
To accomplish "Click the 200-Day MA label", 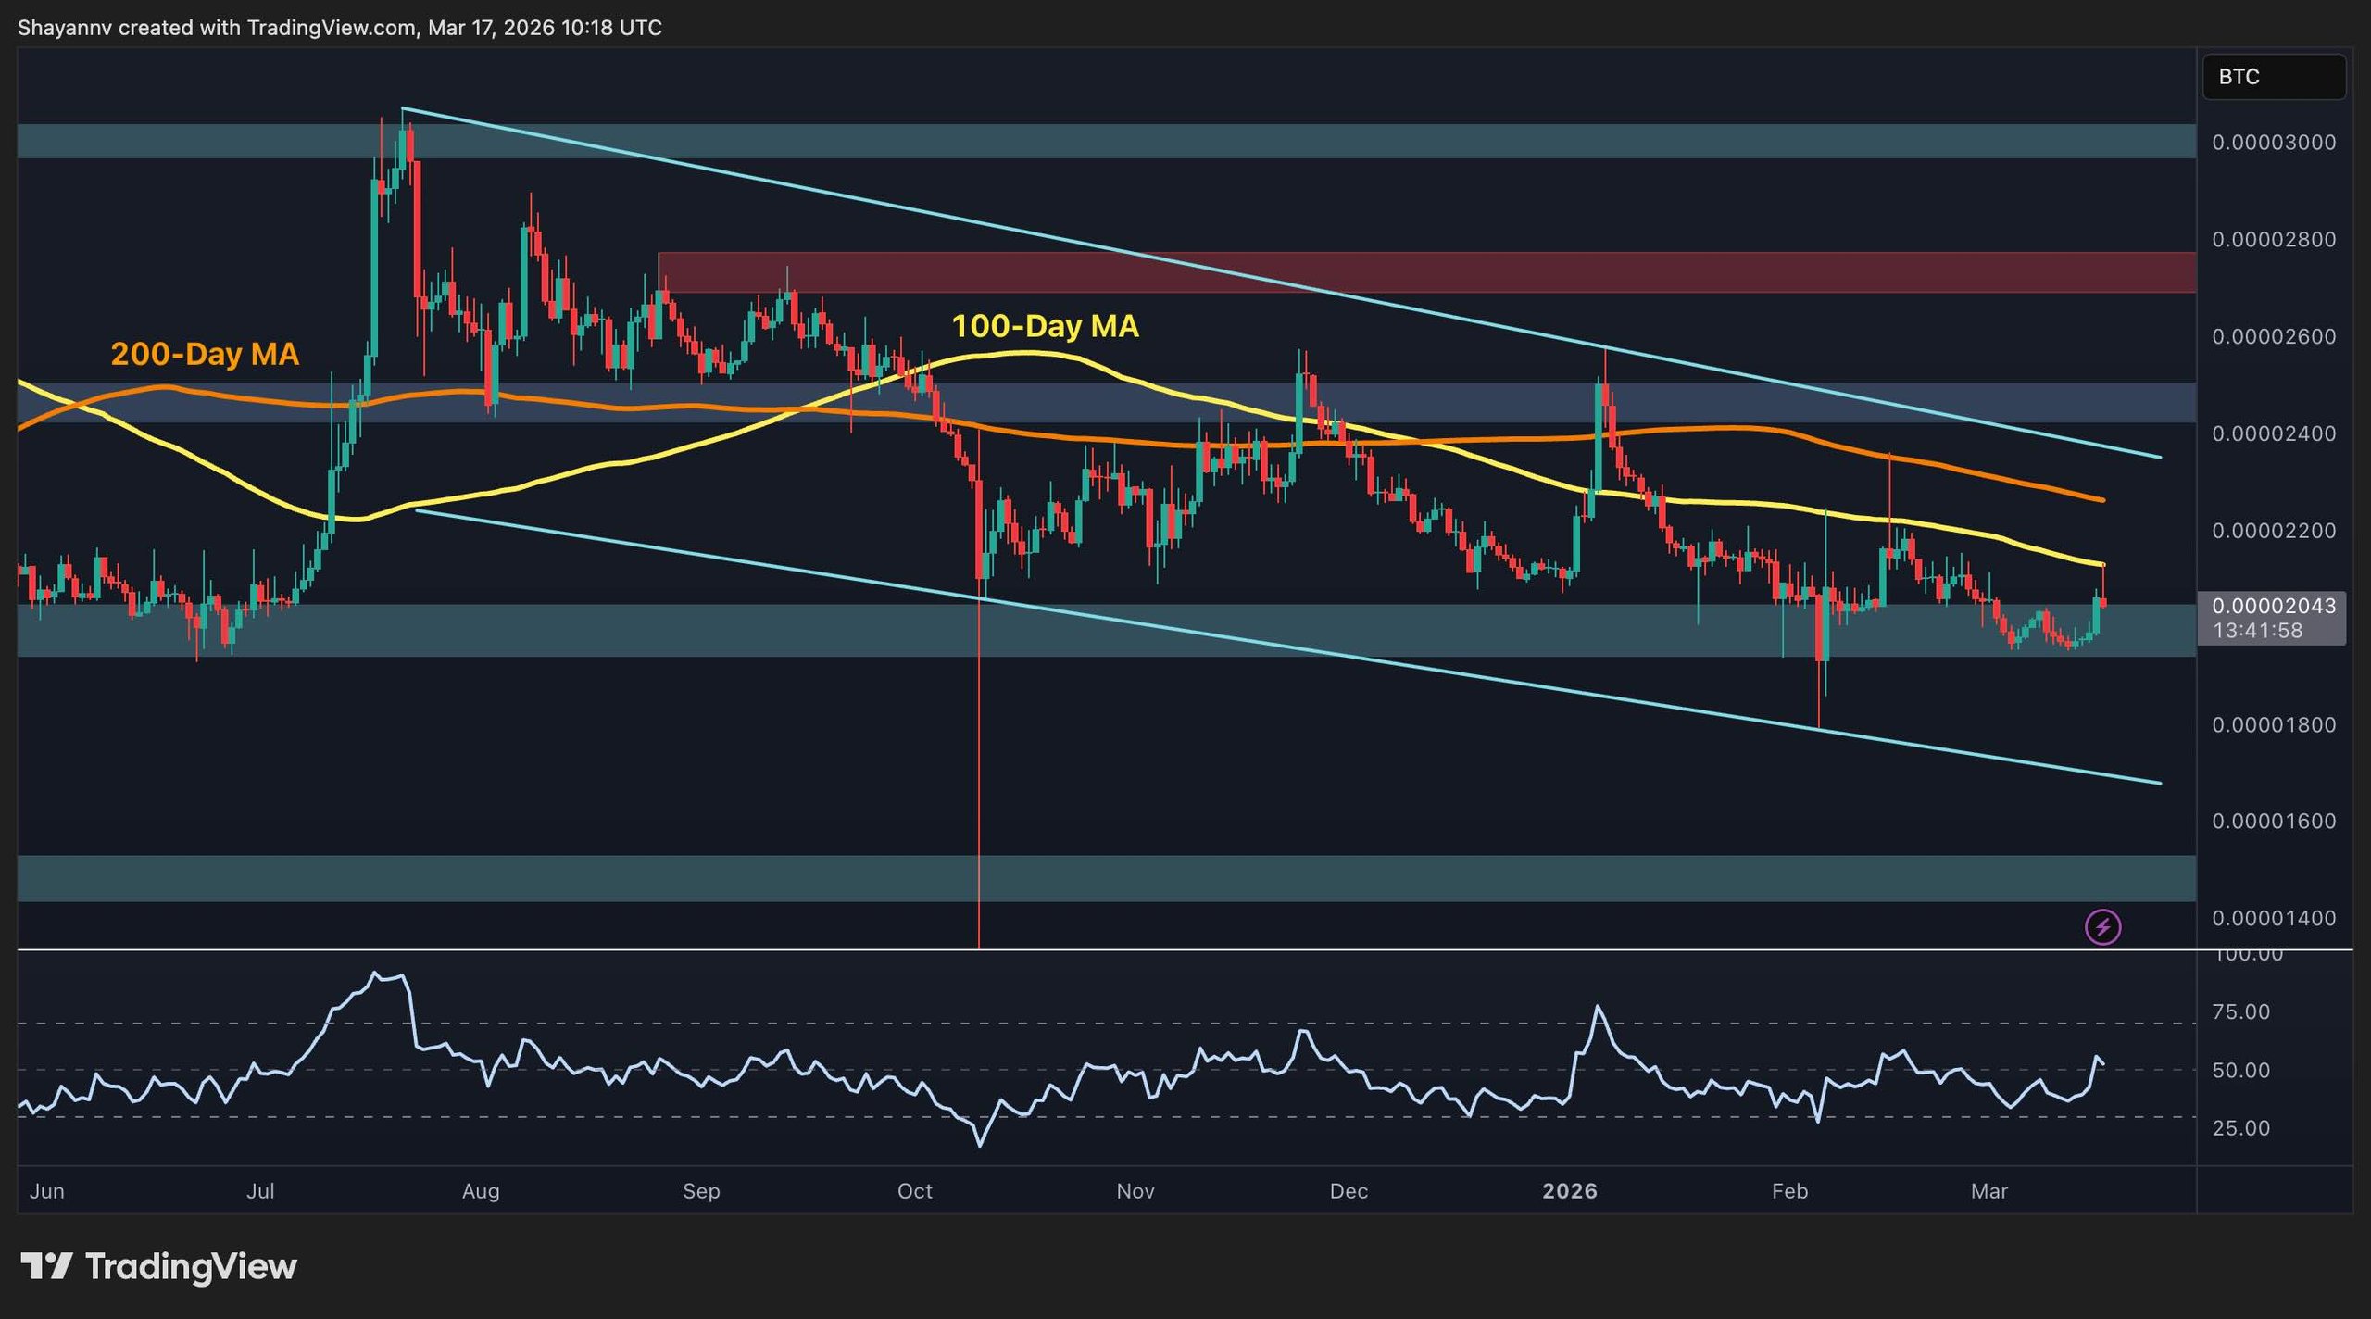I will pos(205,354).
